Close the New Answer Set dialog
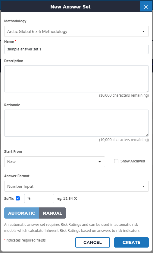 tap(146, 7)
